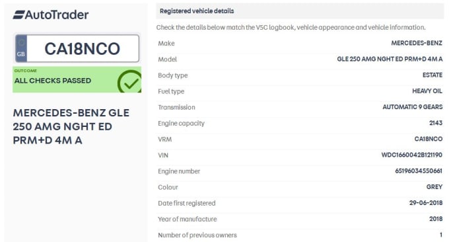Viewport: 449px width, 242px height.
Task: Click the GB badge on the number plate
Action: 21,48
